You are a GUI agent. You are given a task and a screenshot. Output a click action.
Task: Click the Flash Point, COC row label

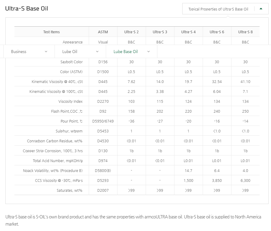point(67,111)
